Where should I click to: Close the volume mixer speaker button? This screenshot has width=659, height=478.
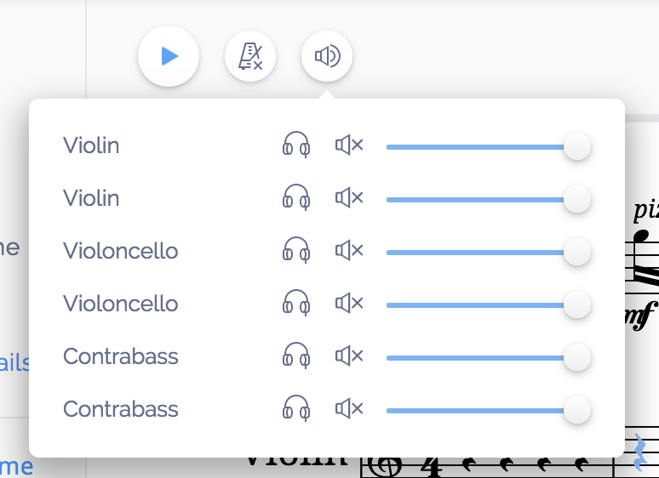pos(327,56)
